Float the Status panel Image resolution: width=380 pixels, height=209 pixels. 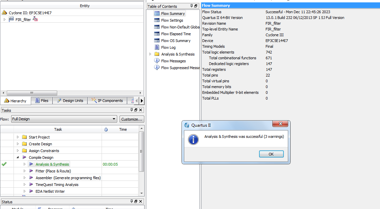[x=136, y=202]
